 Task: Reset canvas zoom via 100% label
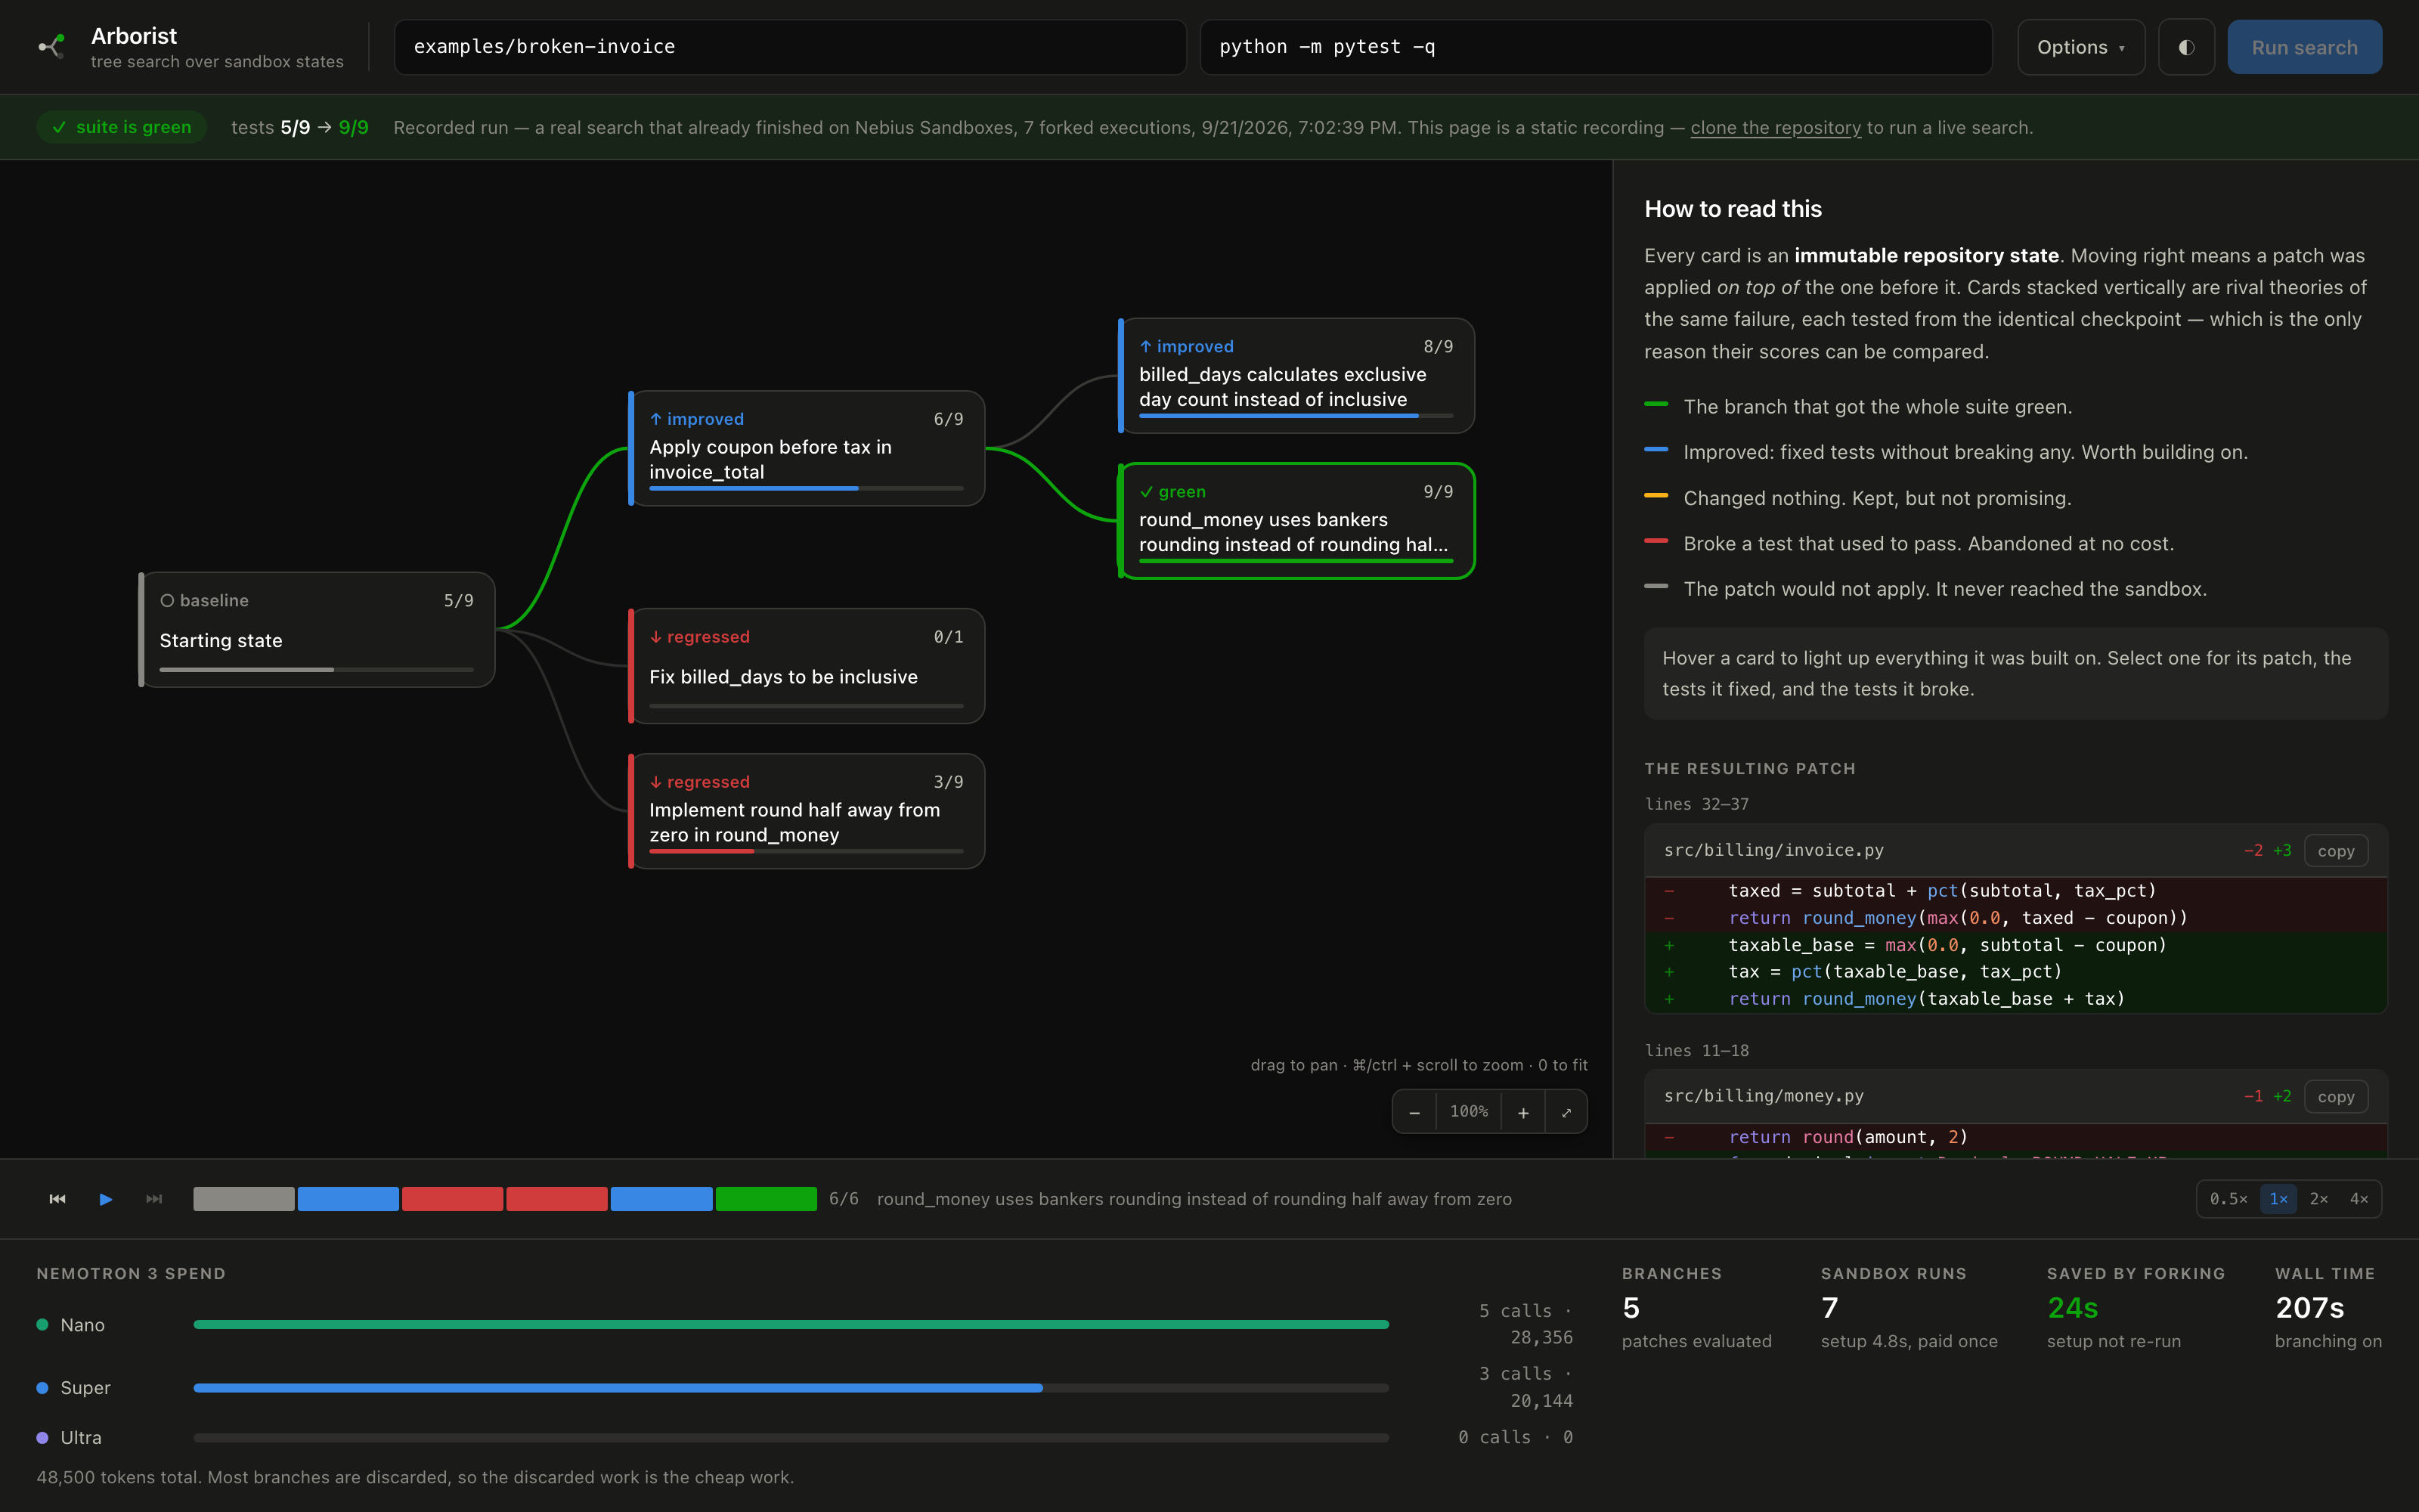click(x=1470, y=1112)
